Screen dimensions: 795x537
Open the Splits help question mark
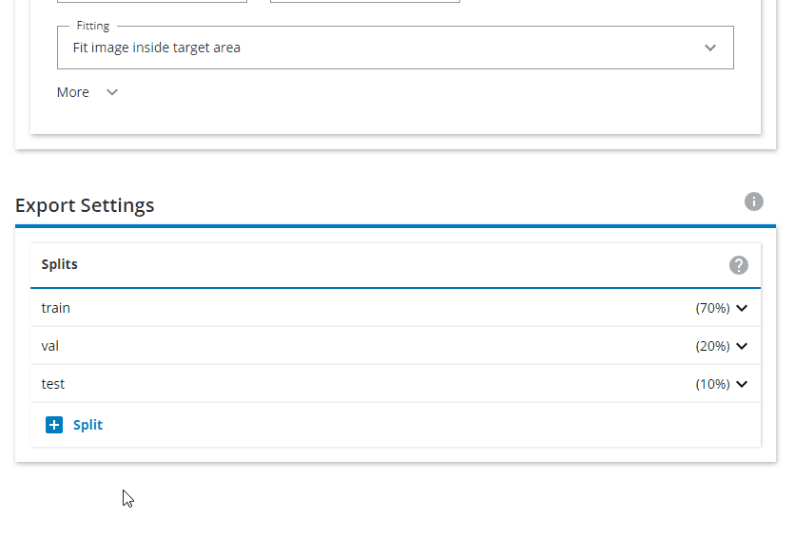(739, 265)
